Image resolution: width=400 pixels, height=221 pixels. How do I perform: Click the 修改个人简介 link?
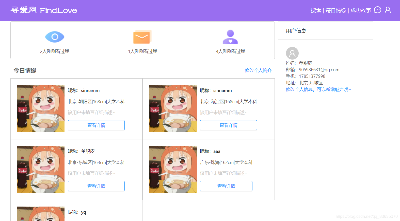click(x=258, y=70)
